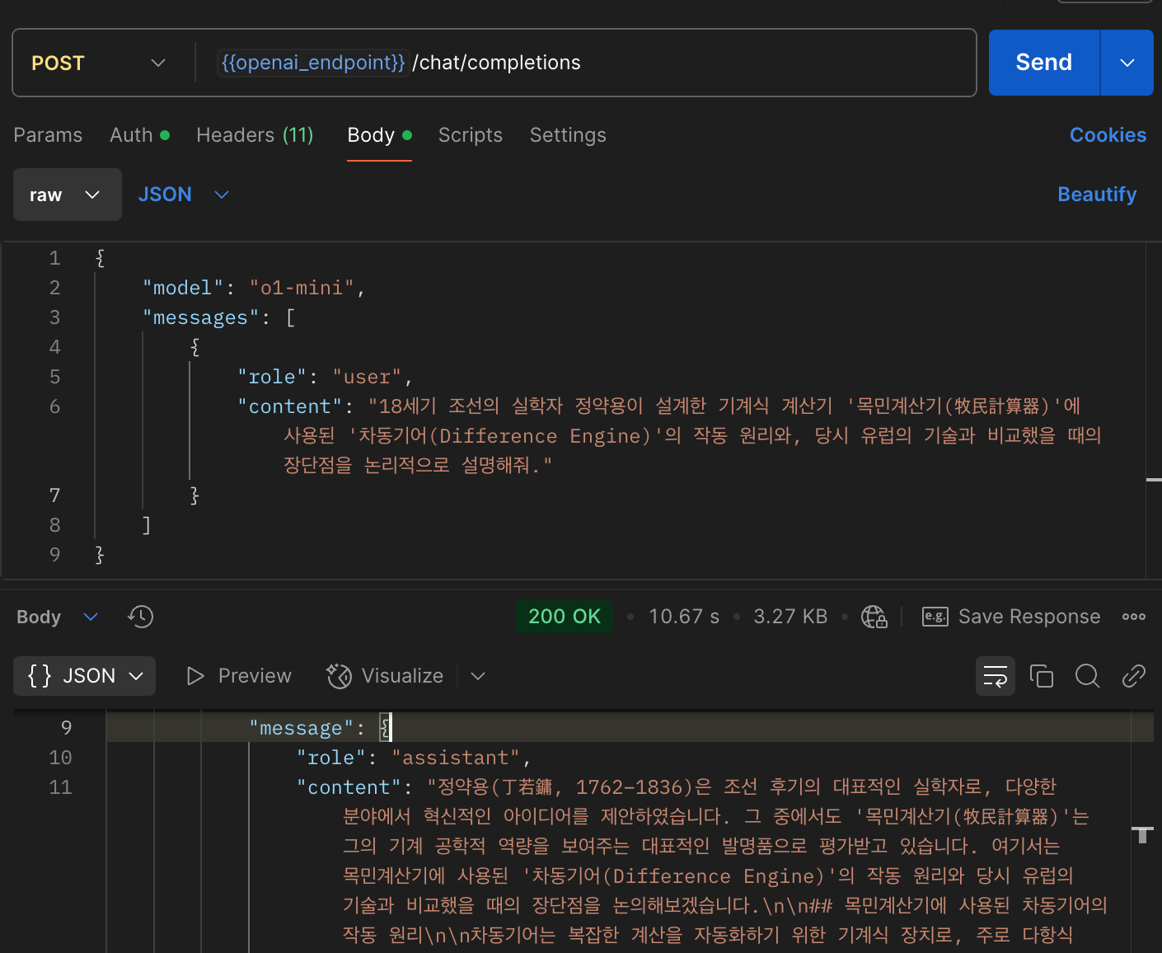Image resolution: width=1162 pixels, height=953 pixels.
Task: Click the network globe lock icon
Action: click(x=874, y=617)
